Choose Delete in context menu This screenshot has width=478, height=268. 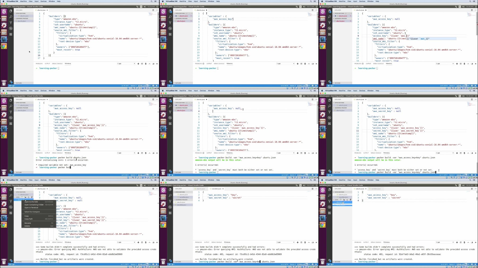(x=39, y=226)
